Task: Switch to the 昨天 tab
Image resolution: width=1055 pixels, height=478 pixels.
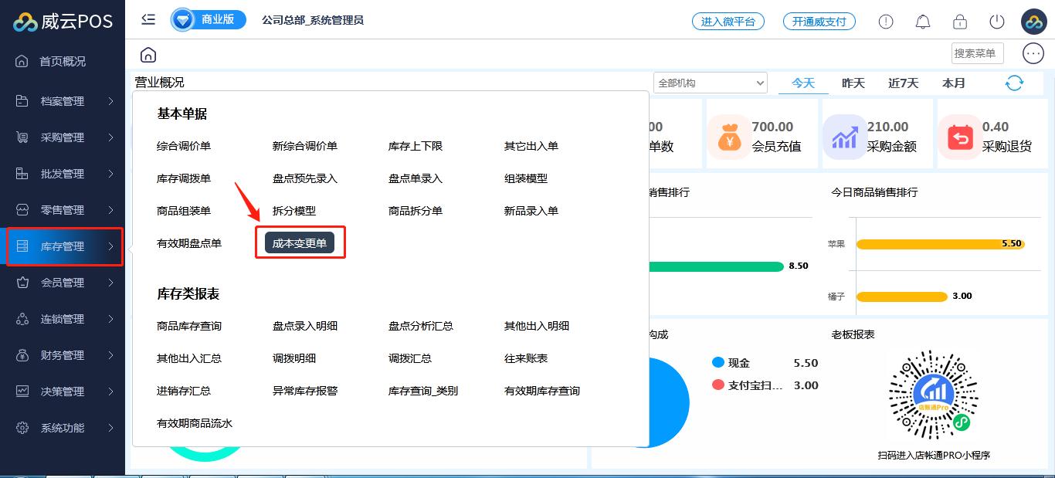Action: [853, 83]
